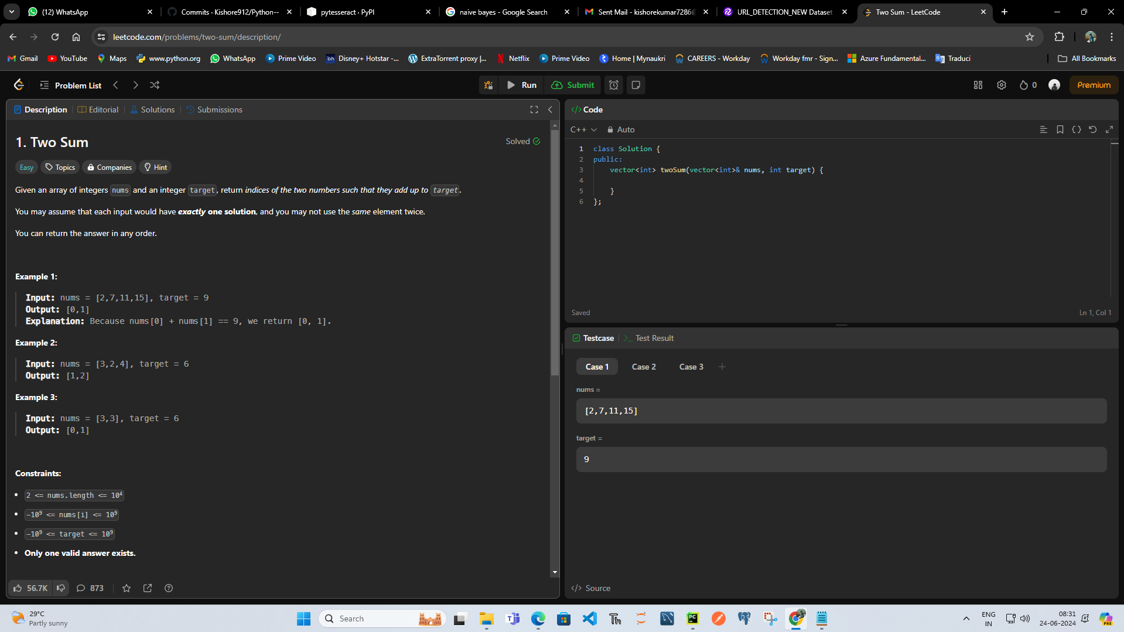Expand the Topics tag
Screen dimensions: 1124x632
point(60,168)
